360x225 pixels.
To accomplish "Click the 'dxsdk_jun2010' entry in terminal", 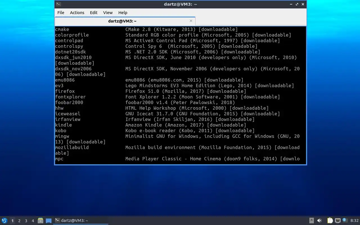I will click(73, 57).
